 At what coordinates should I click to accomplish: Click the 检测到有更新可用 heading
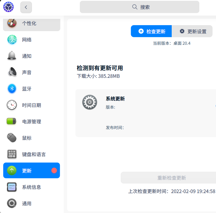click(x=100, y=68)
